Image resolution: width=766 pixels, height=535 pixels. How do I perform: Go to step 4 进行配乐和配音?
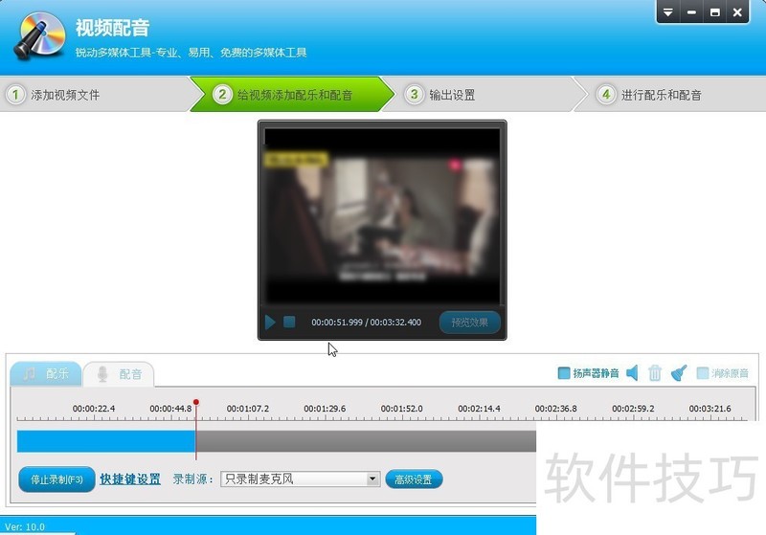coord(651,95)
